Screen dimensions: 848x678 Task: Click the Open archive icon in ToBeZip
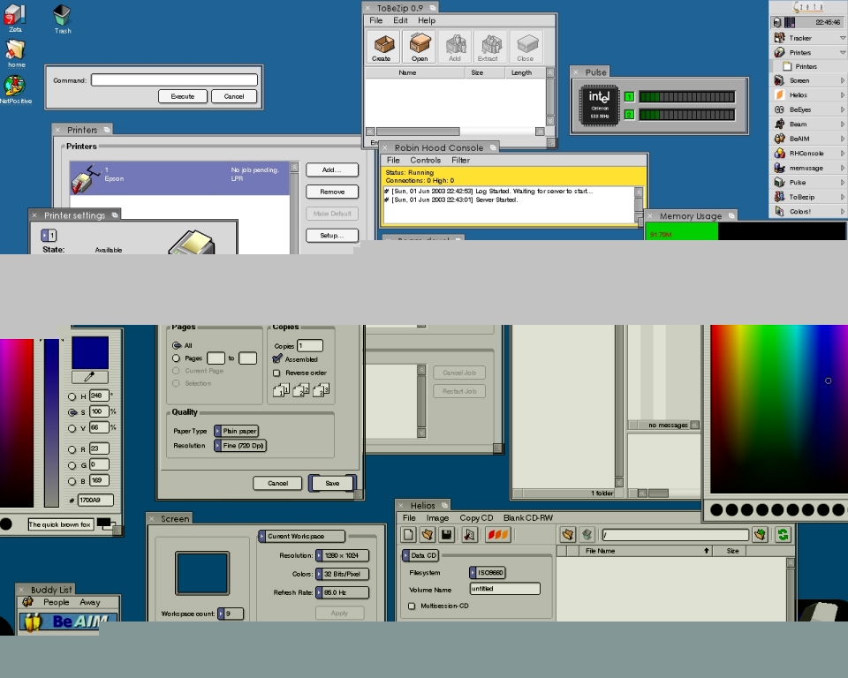tap(420, 47)
